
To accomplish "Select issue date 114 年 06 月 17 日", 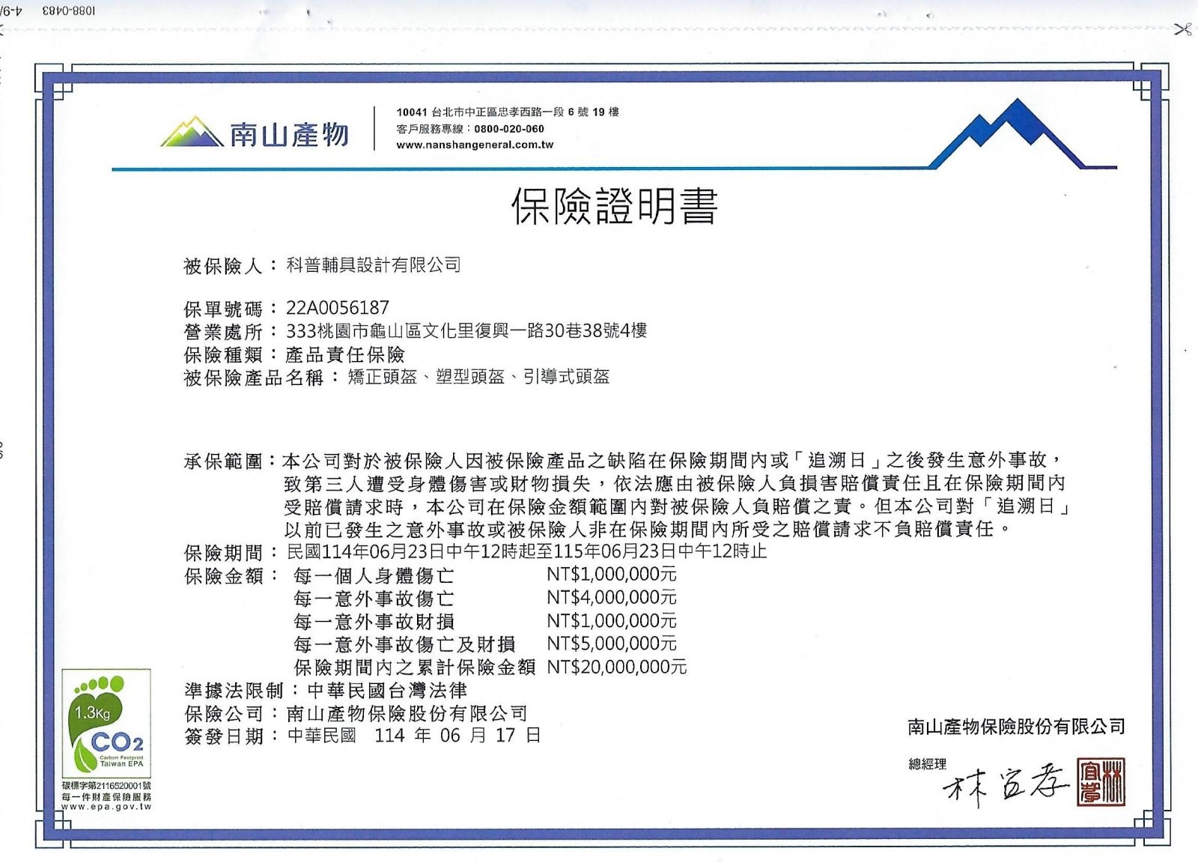I will tap(457, 736).
